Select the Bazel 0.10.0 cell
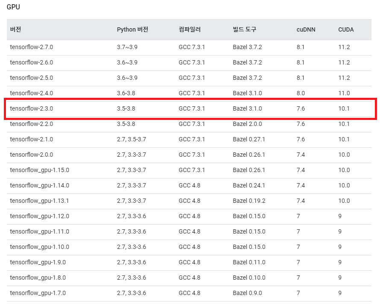Screen dimensions: 380x304 point(249,278)
